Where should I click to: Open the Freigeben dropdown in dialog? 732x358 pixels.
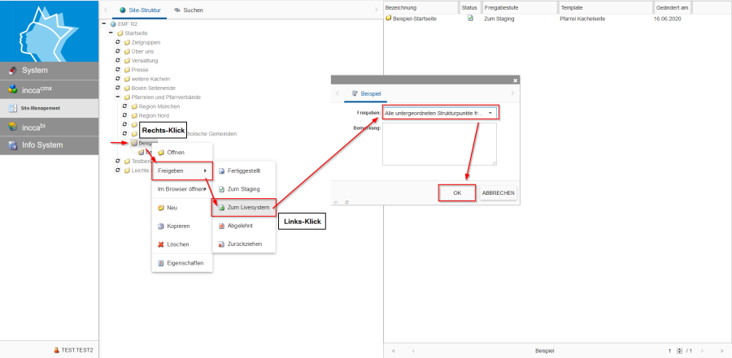click(x=490, y=113)
